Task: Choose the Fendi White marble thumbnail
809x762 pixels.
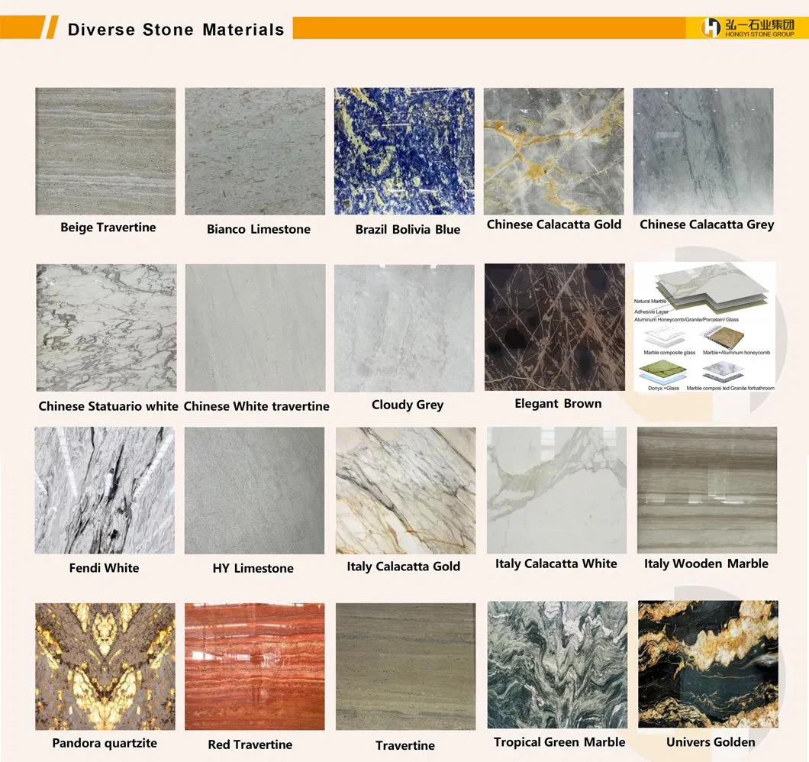Action: click(x=105, y=490)
